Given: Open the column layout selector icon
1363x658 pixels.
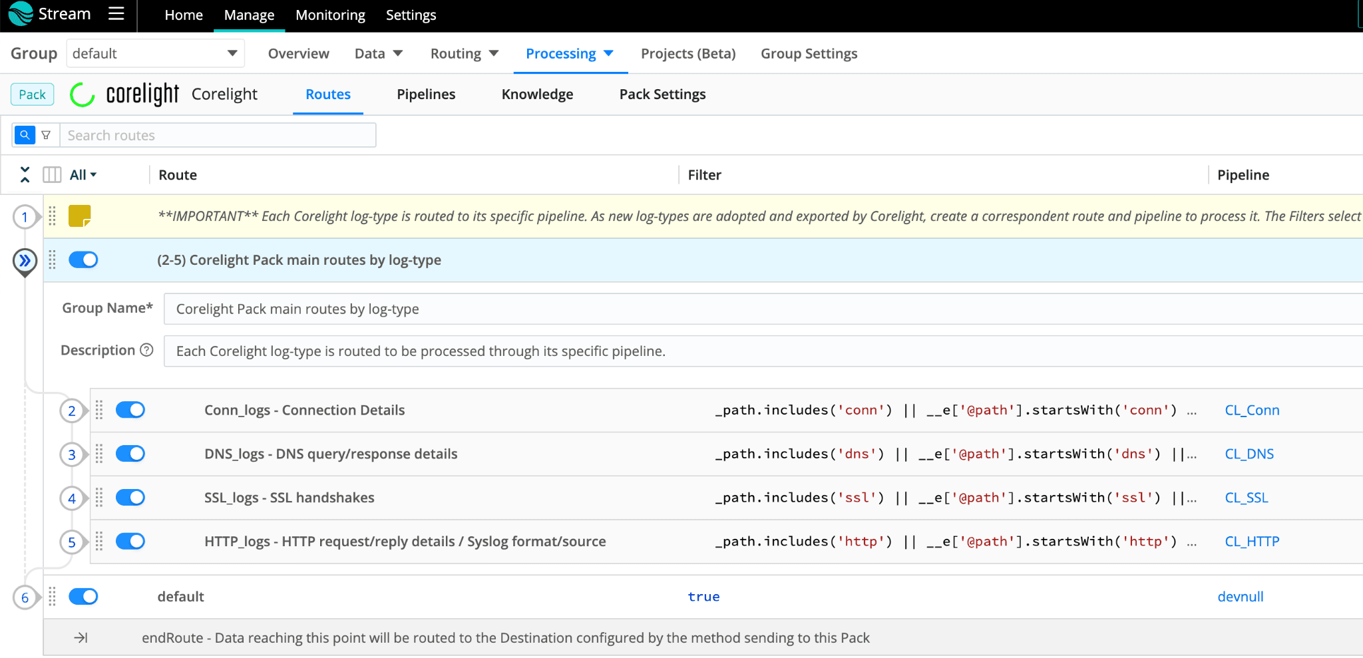Looking at the screenshot, I should tap(52, 174).
